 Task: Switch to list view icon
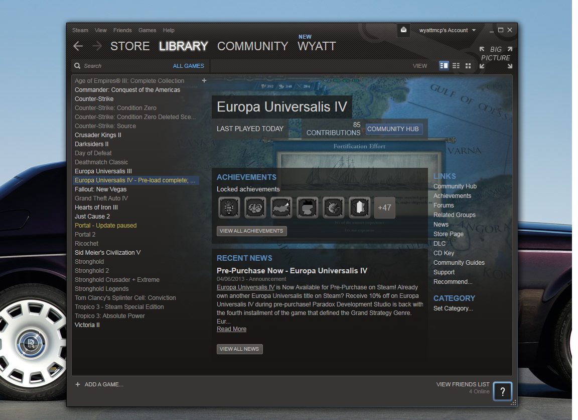pos(456,66)
